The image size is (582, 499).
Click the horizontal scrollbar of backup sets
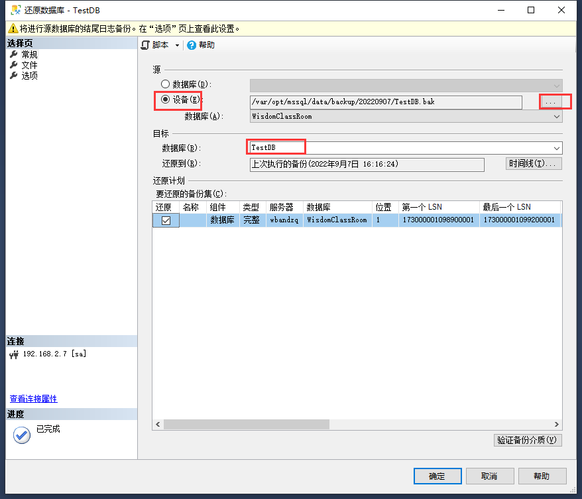click(x=247, y=425)
